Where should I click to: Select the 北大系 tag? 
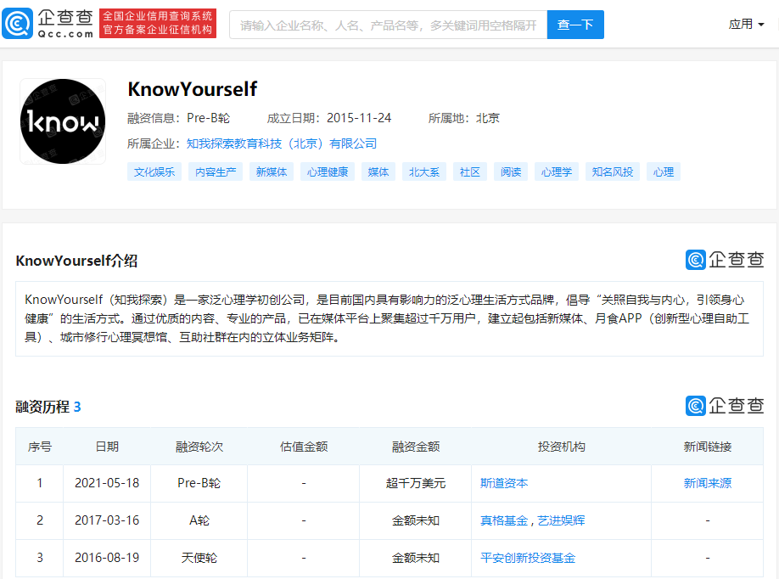coord(424,172)
